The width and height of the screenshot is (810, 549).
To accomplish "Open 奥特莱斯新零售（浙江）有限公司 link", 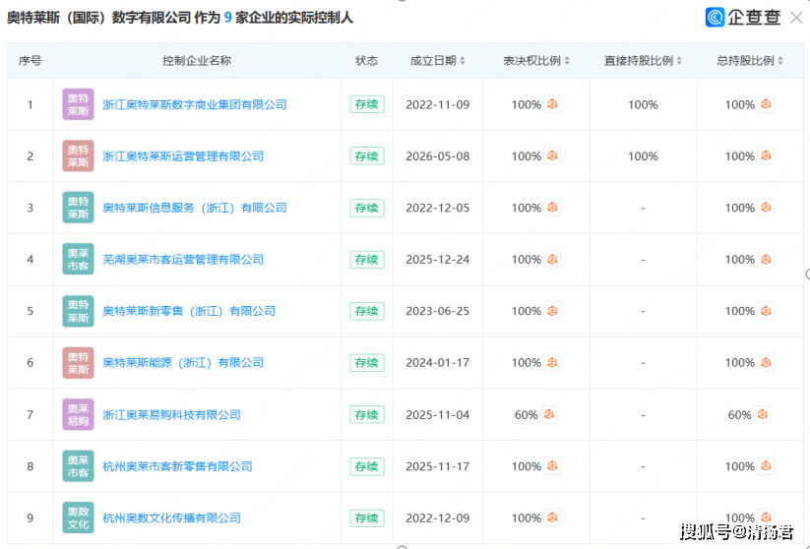I will pos(189,311).
